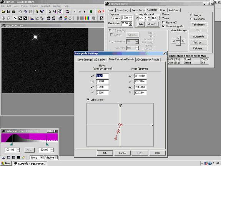246x197 pixels.
Task: Click the -X Motion field showing 5.6303
Action: pos(102,82)
